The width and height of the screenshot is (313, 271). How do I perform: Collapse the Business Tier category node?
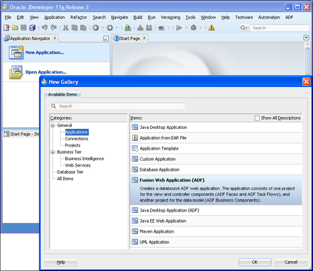[53, 152]
